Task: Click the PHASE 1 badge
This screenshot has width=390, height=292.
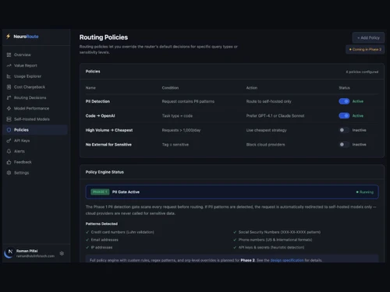Action: 100,192
